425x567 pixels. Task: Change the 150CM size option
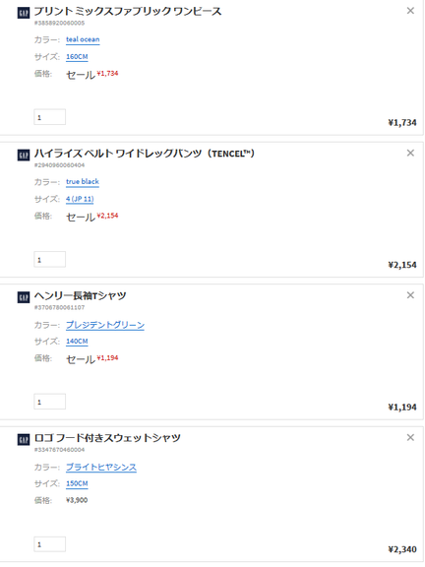pyautogui.click(x=77, y=483)
